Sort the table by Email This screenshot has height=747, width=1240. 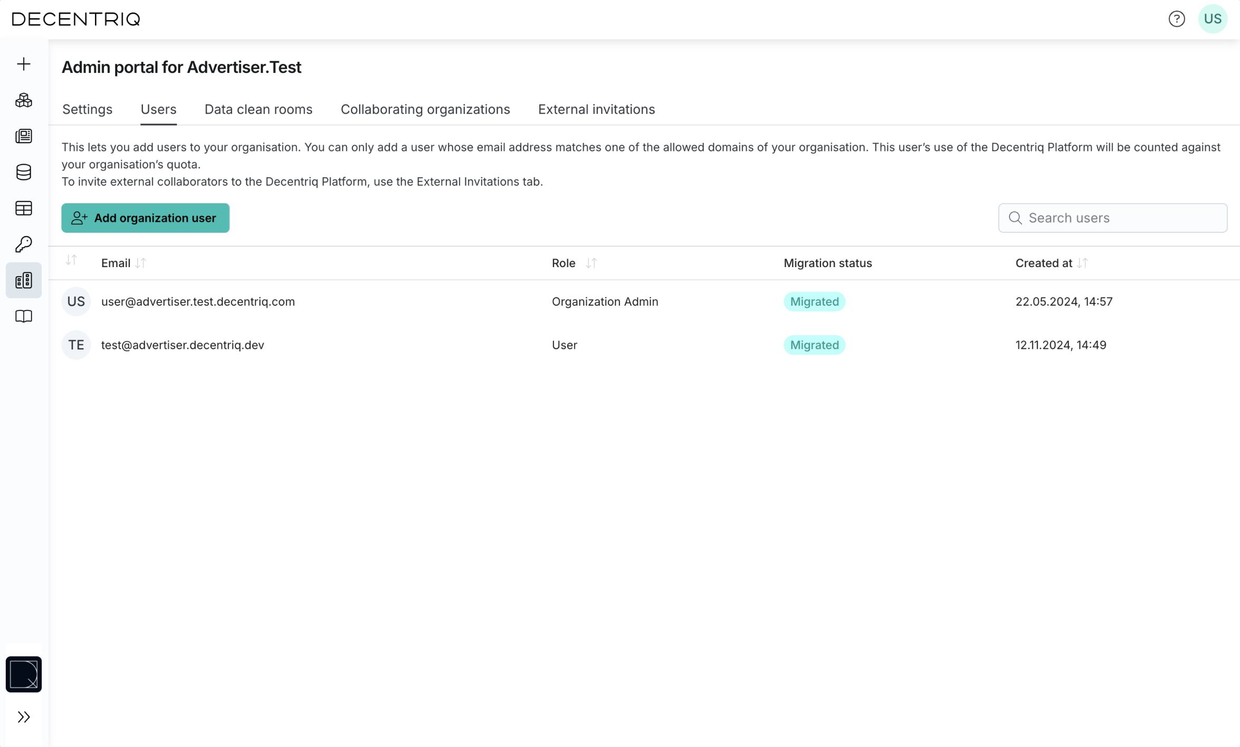140,263
